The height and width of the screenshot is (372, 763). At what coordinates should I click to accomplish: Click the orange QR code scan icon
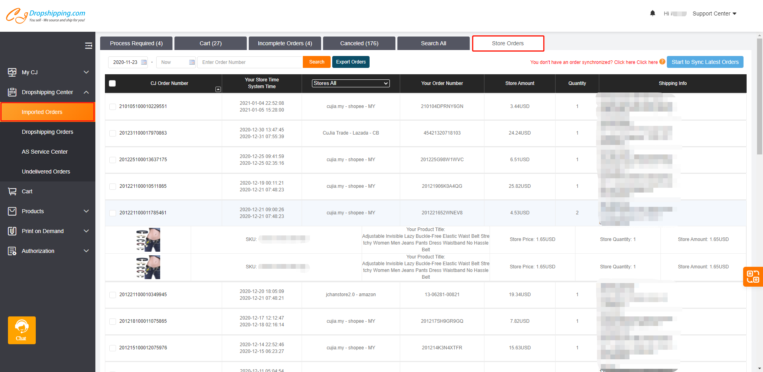point(753,276)
